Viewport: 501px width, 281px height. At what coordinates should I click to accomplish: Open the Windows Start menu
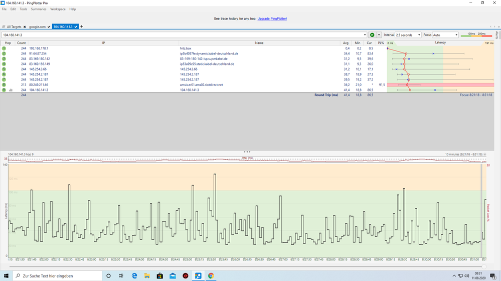[x=6, y=276]
